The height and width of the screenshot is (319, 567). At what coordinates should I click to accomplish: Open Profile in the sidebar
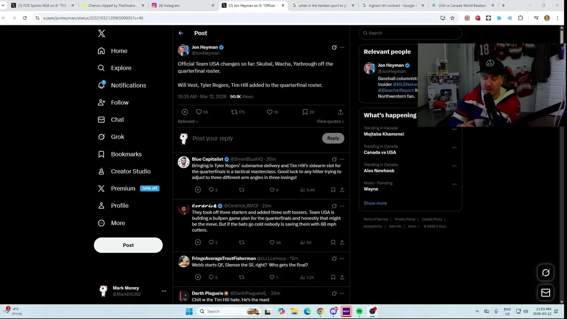[113, 206]
